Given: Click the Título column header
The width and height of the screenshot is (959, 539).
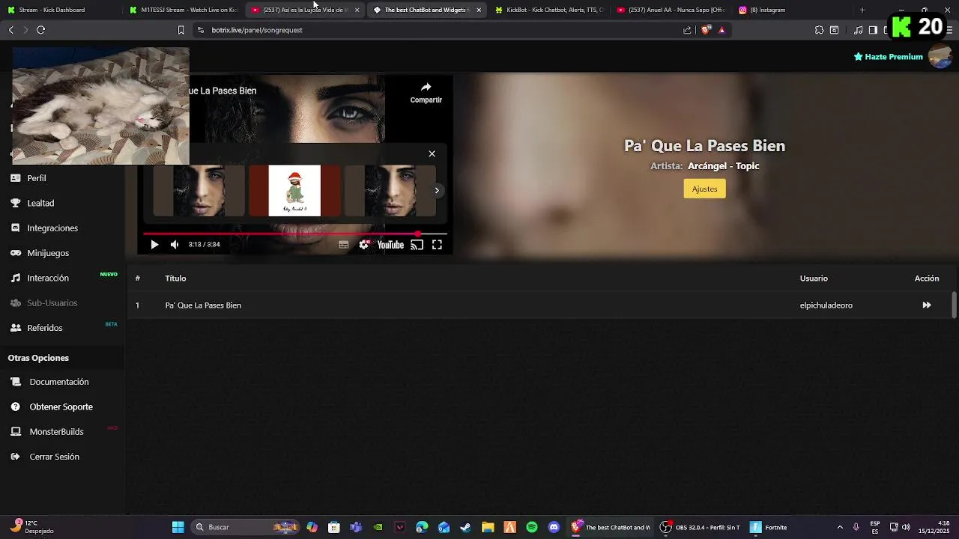Looking at the screenshot, I should tap(175, 278).
